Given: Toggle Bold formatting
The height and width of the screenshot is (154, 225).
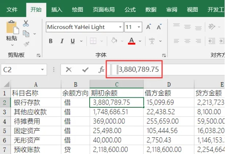Looking at the screenshot, I should pos(51,41).
